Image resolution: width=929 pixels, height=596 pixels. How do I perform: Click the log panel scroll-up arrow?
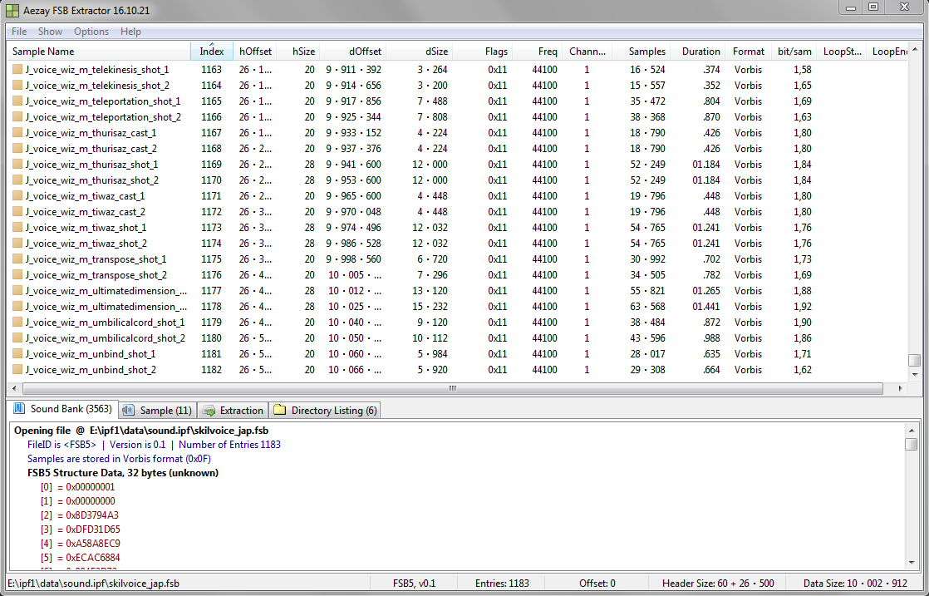(912, 430)
